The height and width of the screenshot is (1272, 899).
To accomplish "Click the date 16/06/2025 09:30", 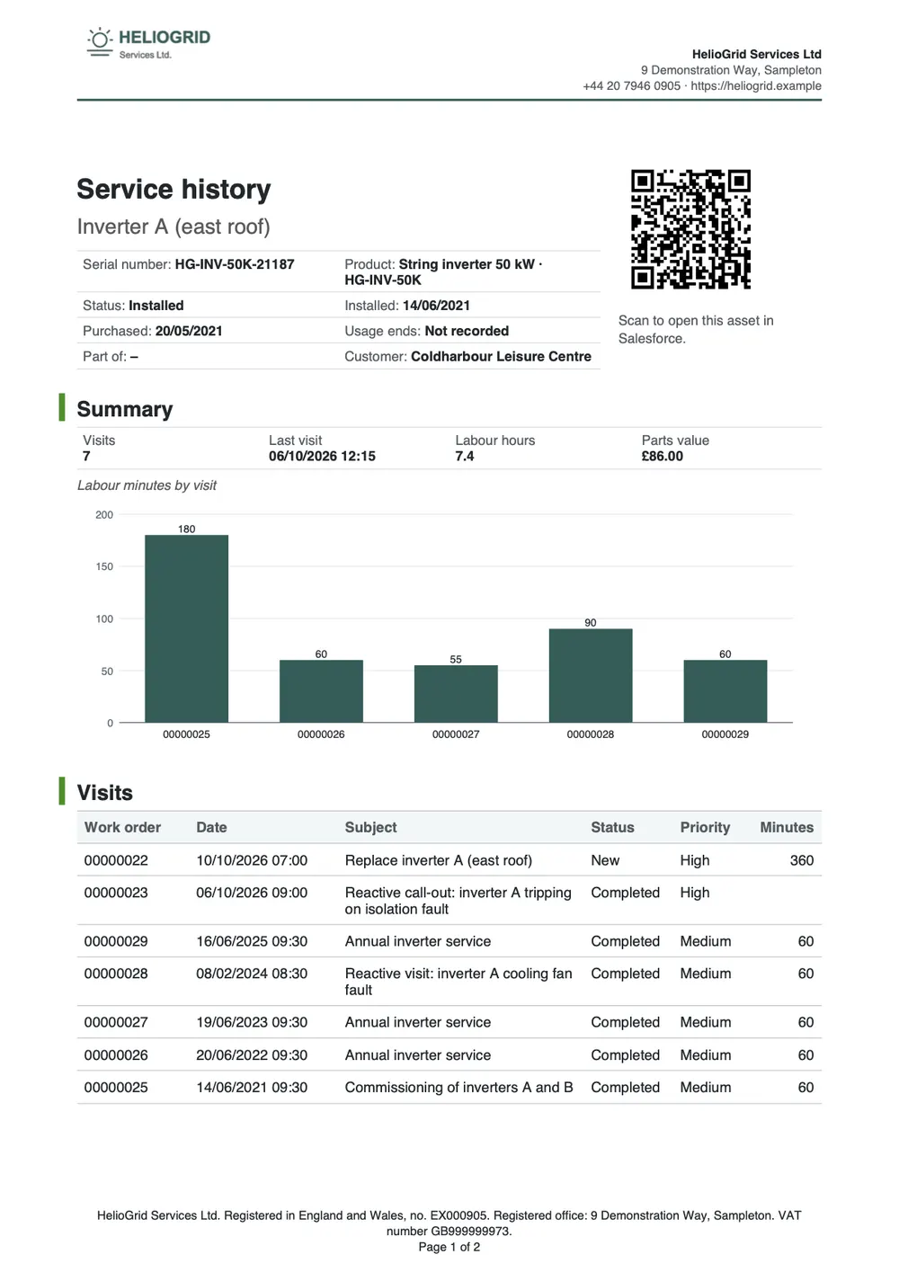I will [252, 941].
